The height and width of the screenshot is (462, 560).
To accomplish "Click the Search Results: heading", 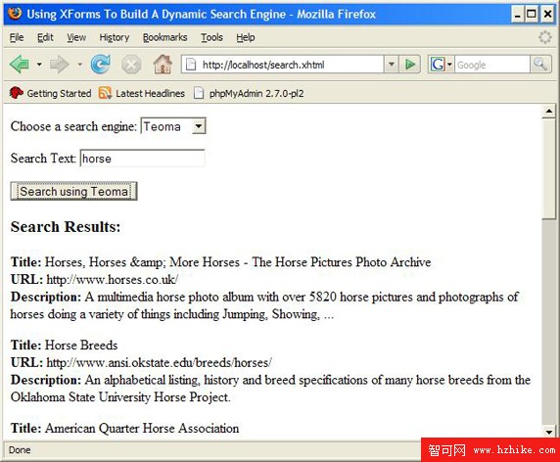I will point(66,227).
